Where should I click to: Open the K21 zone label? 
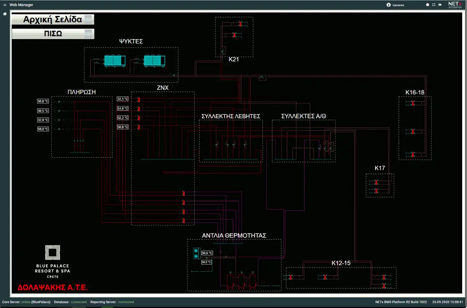tap(233, 59)
